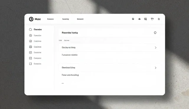Click the last header icon on the far right
Viewport: 189px width, 109px height.
[159, 19]
